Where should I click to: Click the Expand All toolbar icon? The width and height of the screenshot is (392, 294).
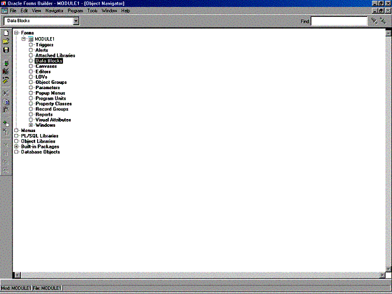pos(6,162)
